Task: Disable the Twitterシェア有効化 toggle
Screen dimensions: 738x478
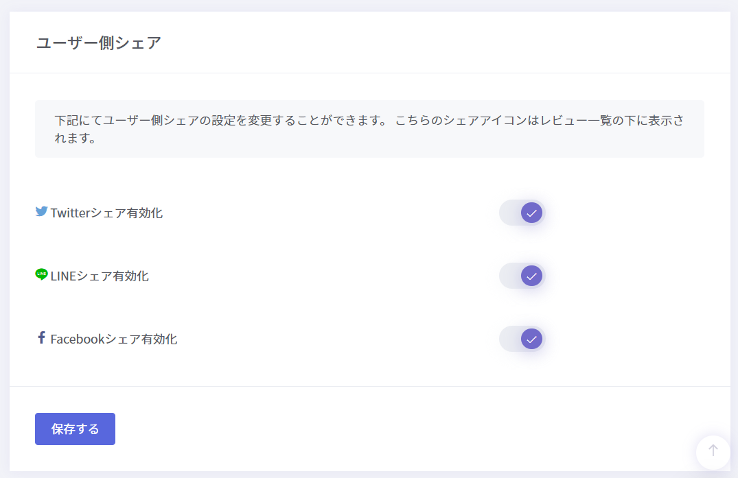Action: pyautogui.click(x=522, y=213)
